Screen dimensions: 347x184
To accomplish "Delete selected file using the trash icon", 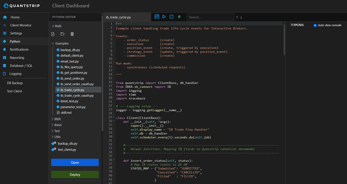I will click(x=72, y=34).
